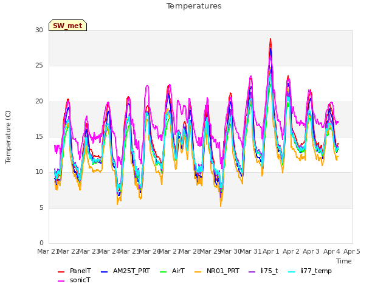Select the NR01_PRT legend label
This screenshot has width=389, height=292.
coord(223,271)
